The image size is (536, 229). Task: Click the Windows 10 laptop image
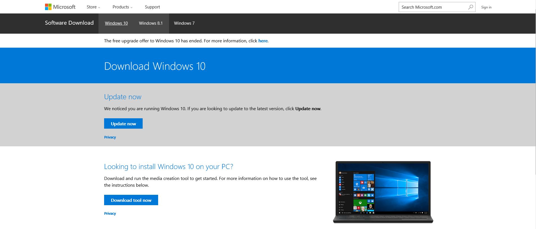(383, 192)
